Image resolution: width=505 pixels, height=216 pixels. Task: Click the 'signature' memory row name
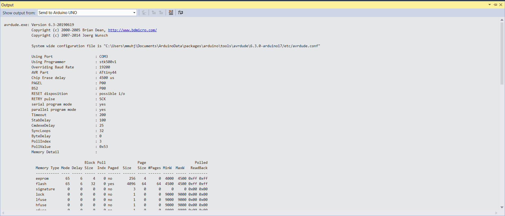tap(45, 189)
